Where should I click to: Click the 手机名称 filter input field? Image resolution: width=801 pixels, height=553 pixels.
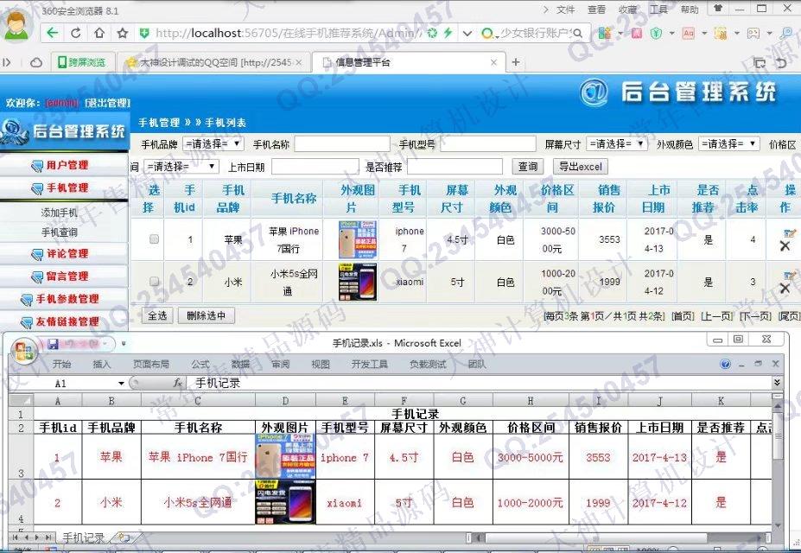tap(342, 144)
